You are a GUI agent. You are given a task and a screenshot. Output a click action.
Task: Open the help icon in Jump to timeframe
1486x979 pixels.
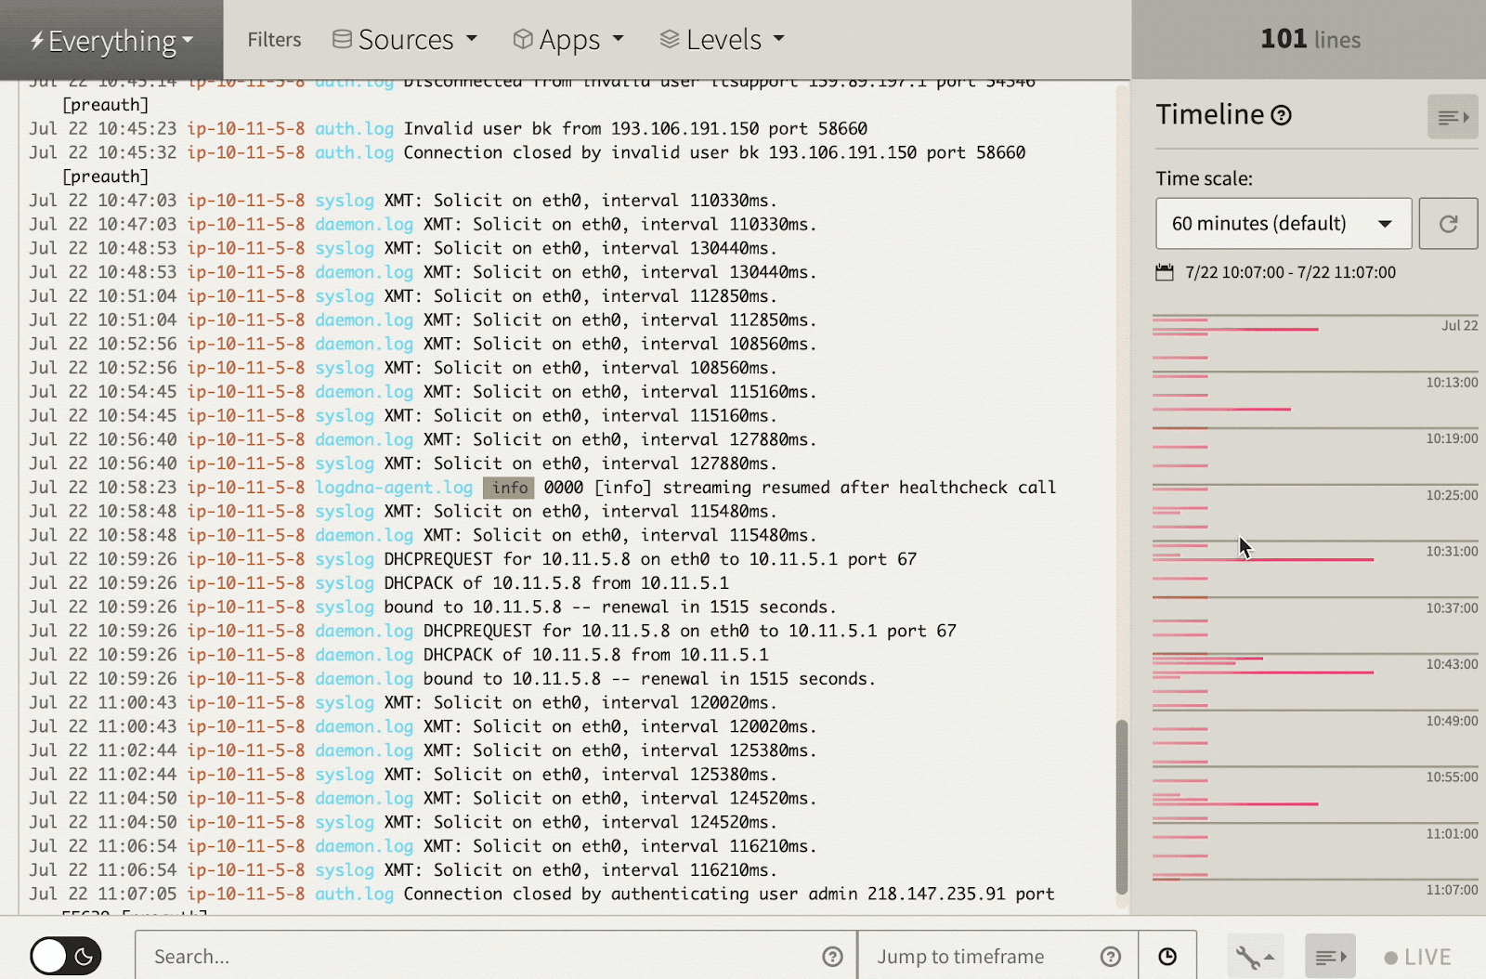point(1110,957)
